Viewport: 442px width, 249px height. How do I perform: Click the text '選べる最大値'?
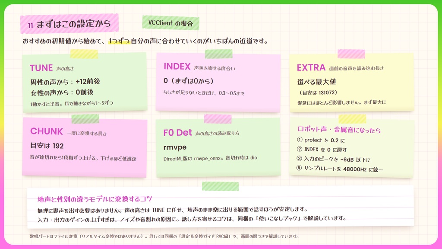coord(316,82)
